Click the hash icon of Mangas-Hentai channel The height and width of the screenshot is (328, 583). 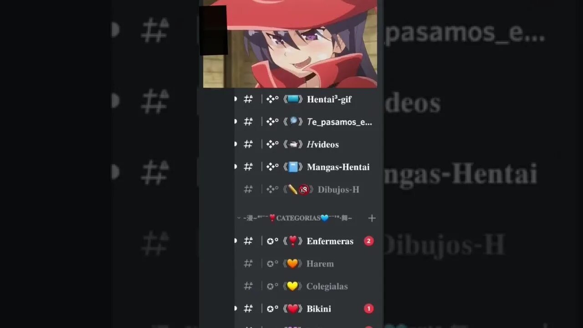pos(248,167)
